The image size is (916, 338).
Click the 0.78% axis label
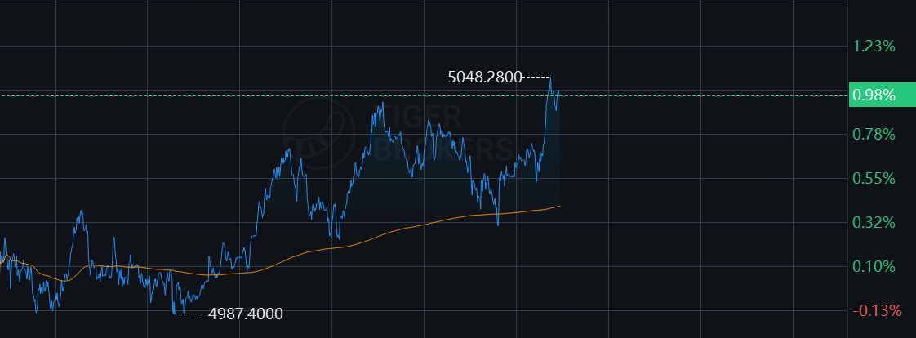pyautogui.click(x=874, y=135)
